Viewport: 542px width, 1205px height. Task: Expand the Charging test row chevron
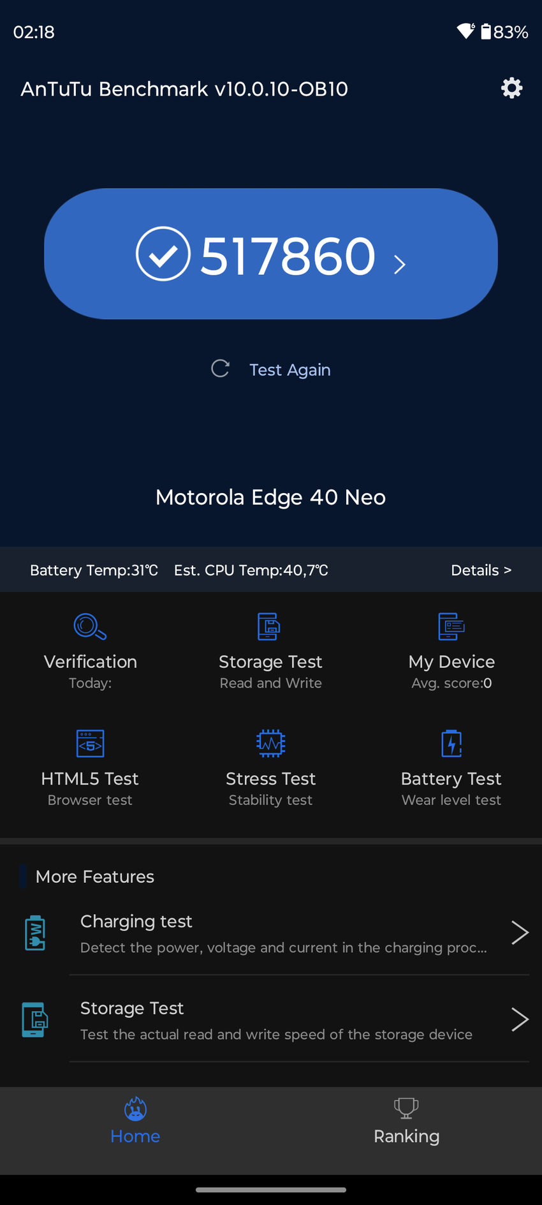point(520,933)
